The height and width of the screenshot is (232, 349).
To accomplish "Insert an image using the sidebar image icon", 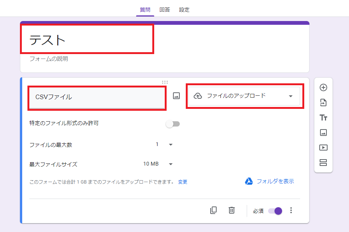I will click(323, 133).
